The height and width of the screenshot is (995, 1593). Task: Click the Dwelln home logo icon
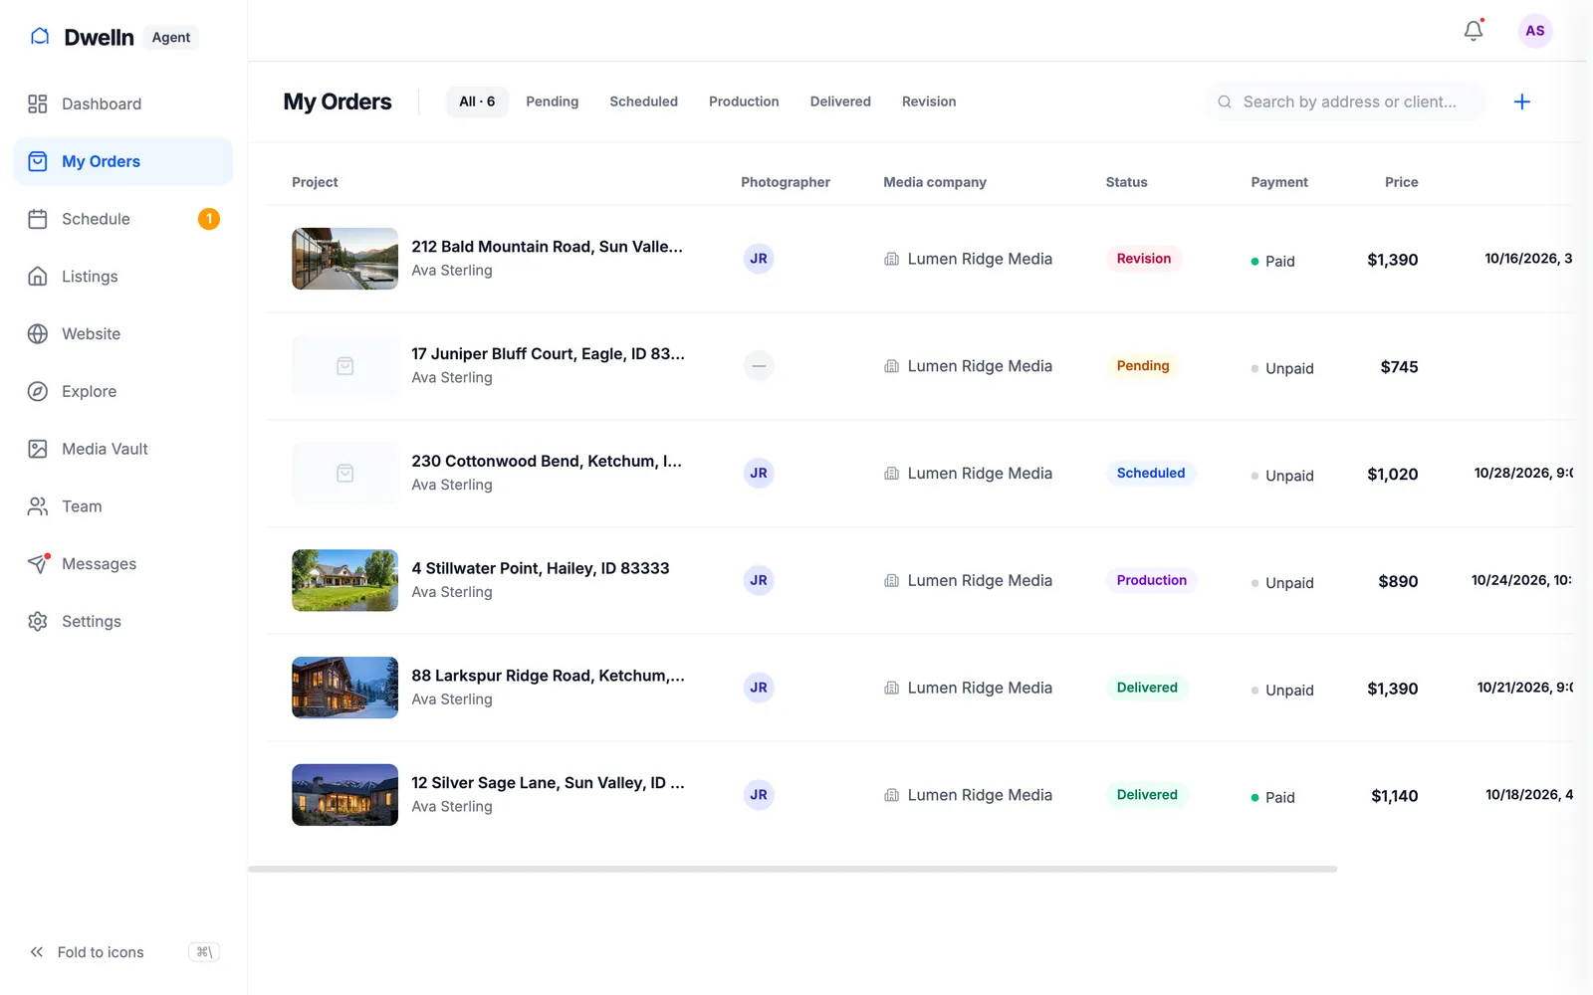[40, 37]
